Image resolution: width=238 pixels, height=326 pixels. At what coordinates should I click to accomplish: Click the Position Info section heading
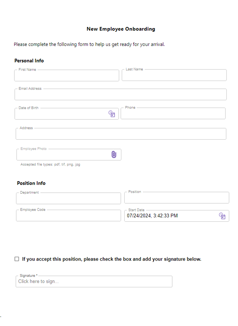click(31, 183)
